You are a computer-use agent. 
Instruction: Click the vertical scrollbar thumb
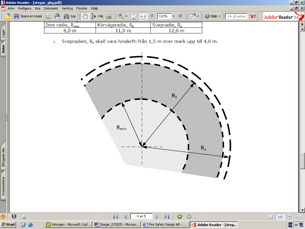point(303,161)
